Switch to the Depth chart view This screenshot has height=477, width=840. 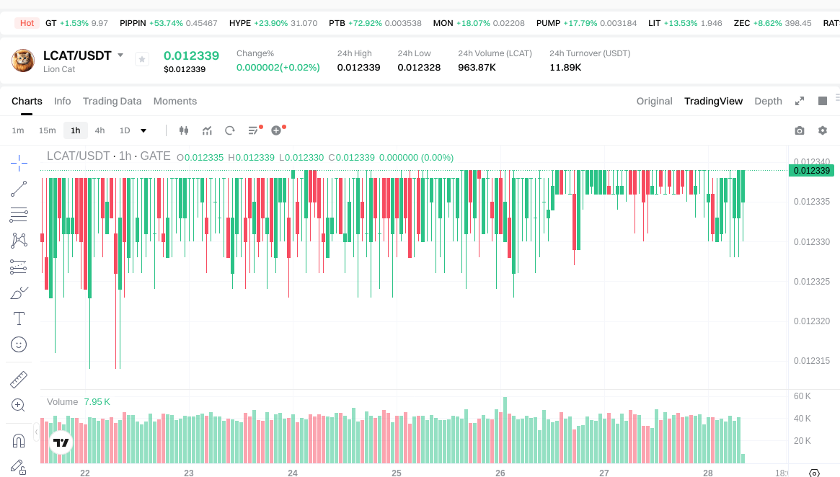[768, 101]
